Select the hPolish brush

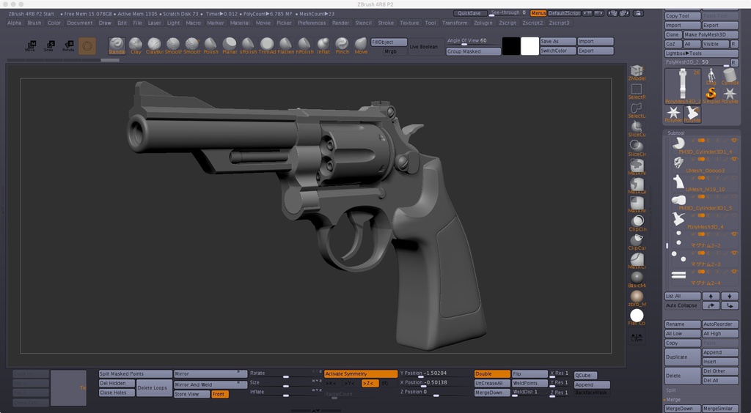[304, 46]
